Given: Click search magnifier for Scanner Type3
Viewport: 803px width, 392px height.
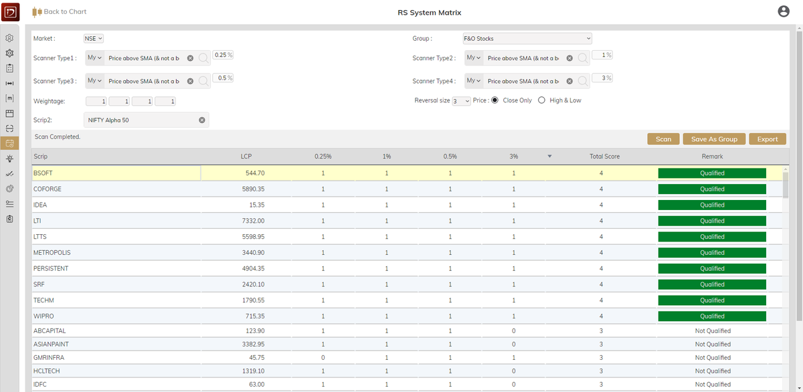Looking at the screenshot, I should click(x=203, y=82).
